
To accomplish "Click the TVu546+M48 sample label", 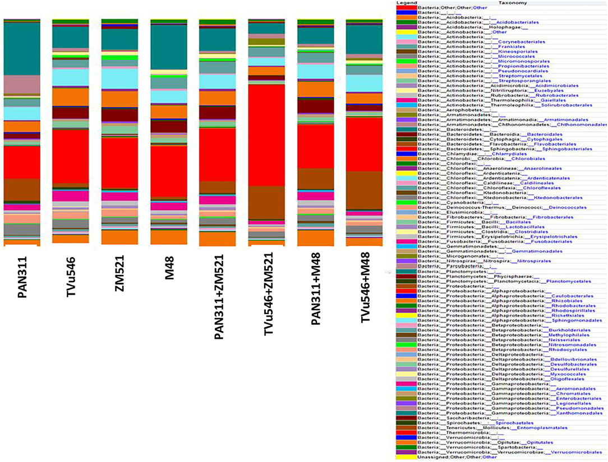I will pyautogui.click(x=365, y=287).
